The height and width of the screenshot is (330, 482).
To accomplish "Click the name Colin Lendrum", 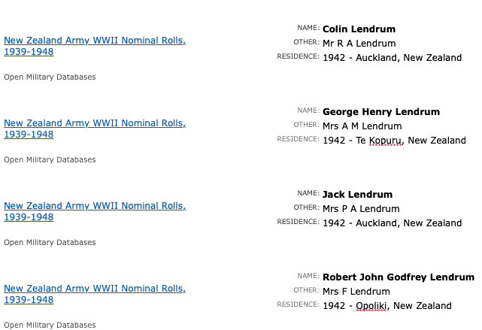I will 359,29.
